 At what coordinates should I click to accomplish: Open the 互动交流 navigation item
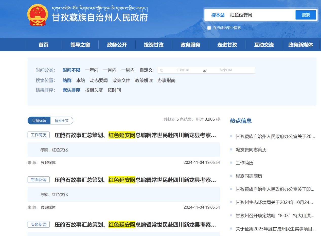pos(264,45)
